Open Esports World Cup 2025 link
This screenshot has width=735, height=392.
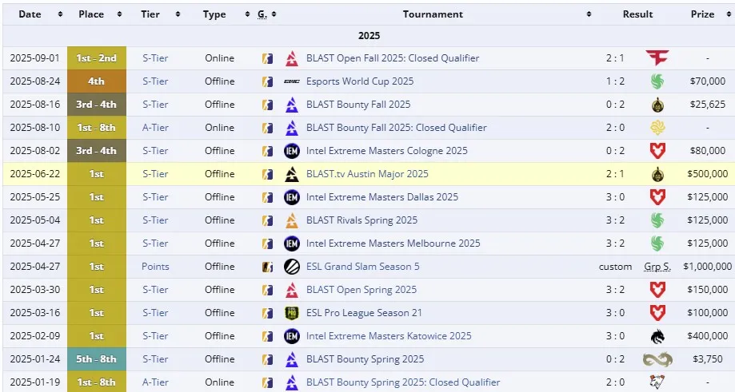tap(360, 81)
